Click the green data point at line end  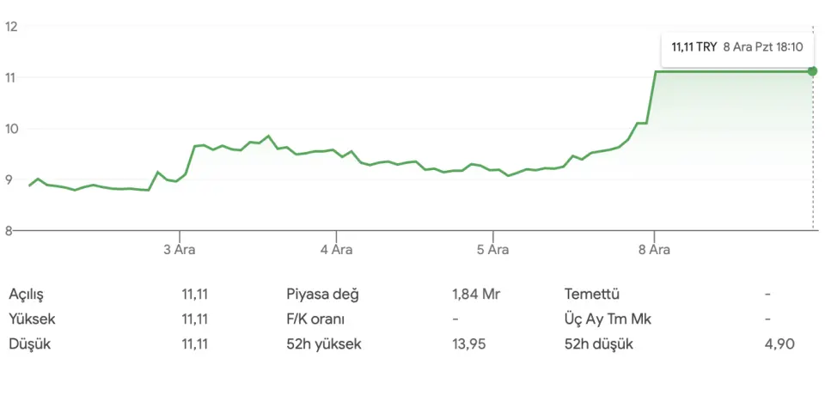(x=812, y=71)
